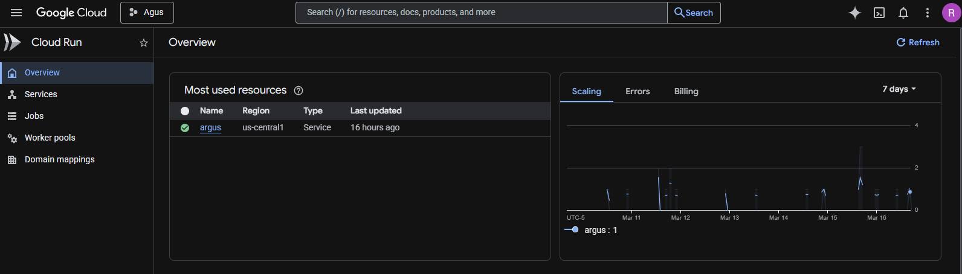
Task: Click the Mar 14 axis label
Action: click(x=778, y=218)
